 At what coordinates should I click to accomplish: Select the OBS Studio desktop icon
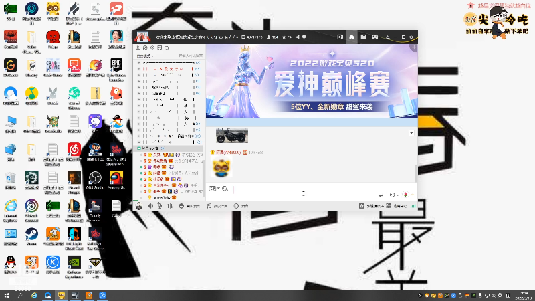point(95,180)
